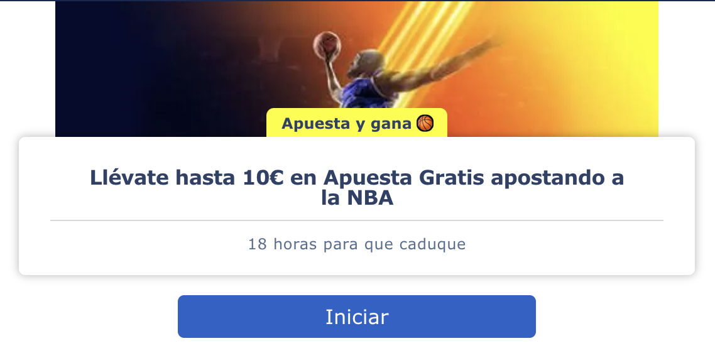This screenshot has width=715, height=363.
Task: Click the Iniciar button
Action: [357, 317]
